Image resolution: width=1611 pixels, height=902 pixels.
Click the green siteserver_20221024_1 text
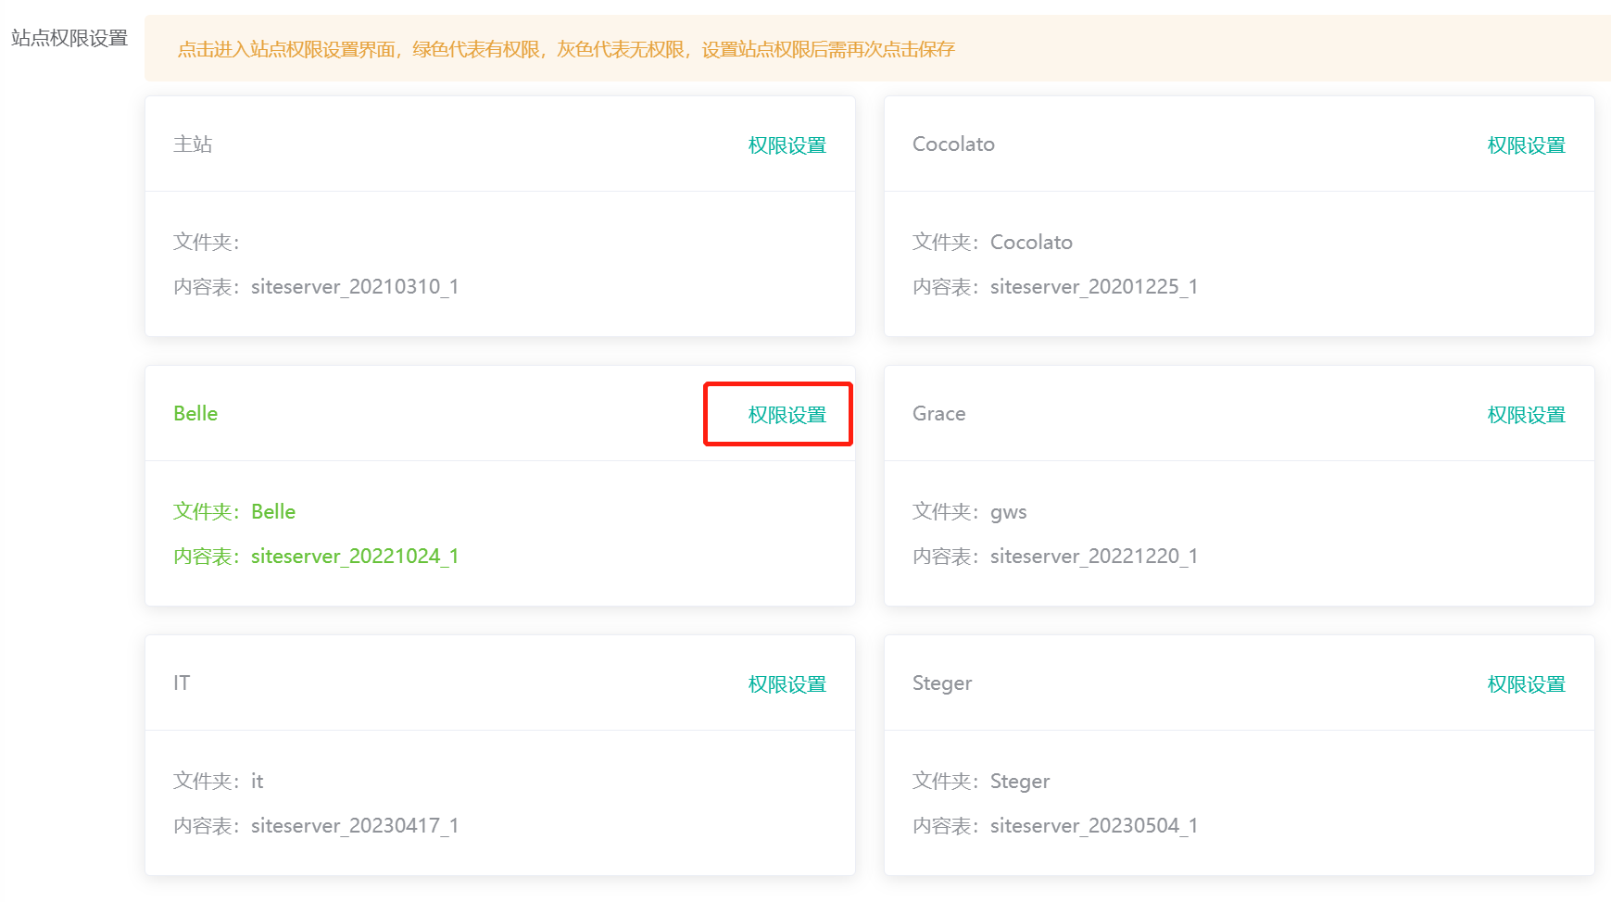coord(354,557)
